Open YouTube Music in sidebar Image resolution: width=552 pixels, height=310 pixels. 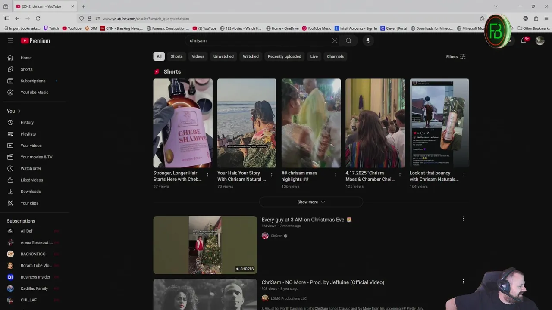pos(34,92)
